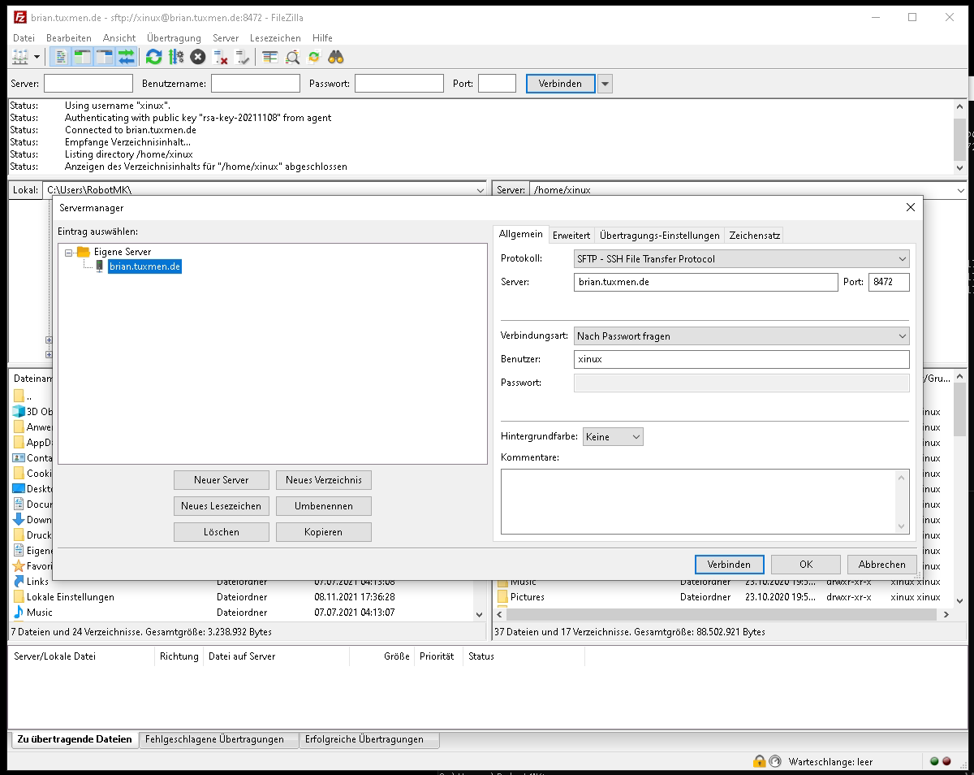Click the process queue gears icon

point(176,57)
